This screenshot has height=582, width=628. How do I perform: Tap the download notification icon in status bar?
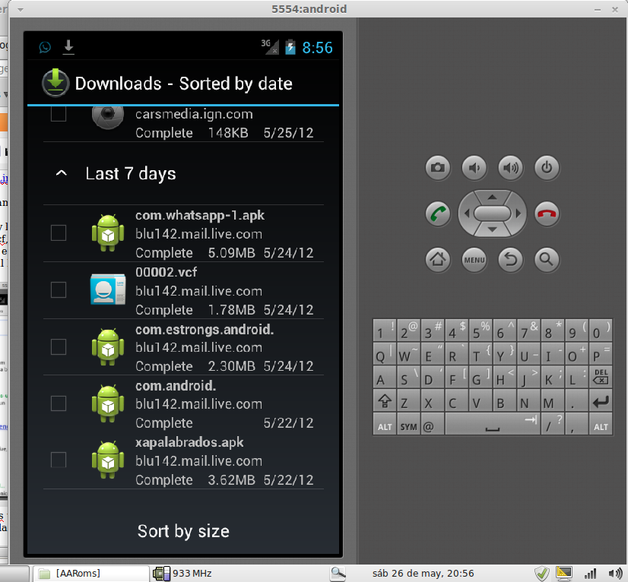[68, 47]
